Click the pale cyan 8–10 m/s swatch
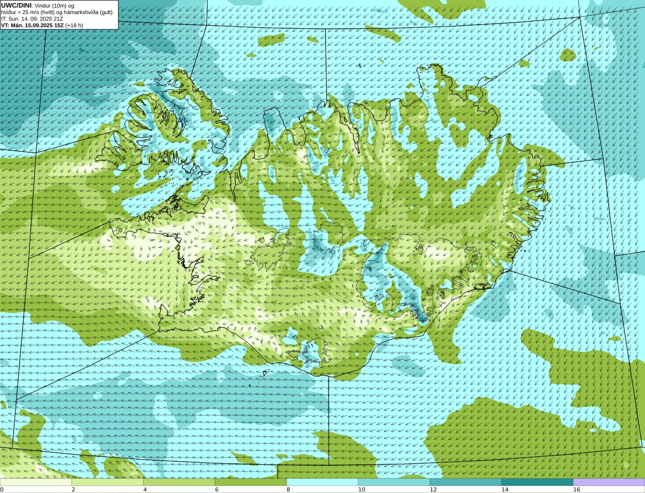The image size is (645, 493). click(x=322, y=482)
